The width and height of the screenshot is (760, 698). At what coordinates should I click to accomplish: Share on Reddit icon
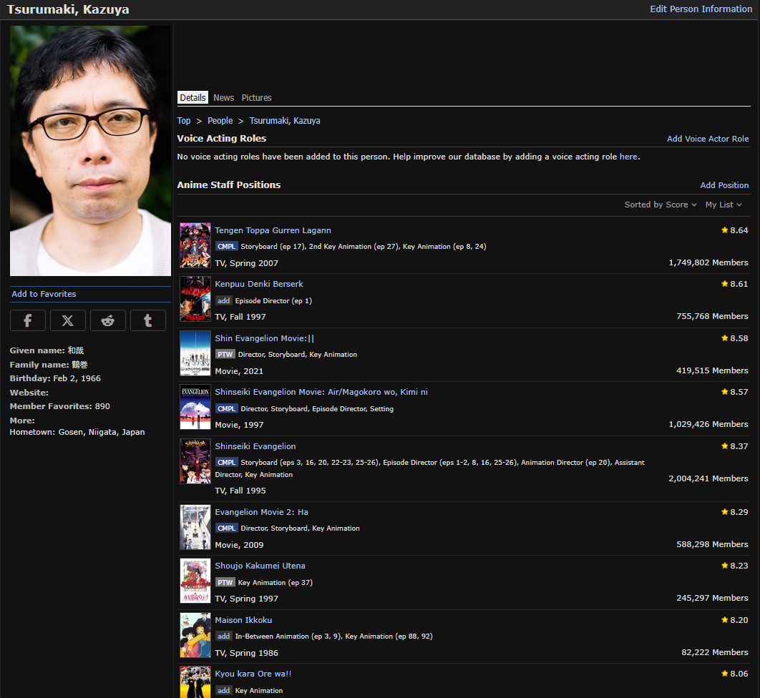107,320
